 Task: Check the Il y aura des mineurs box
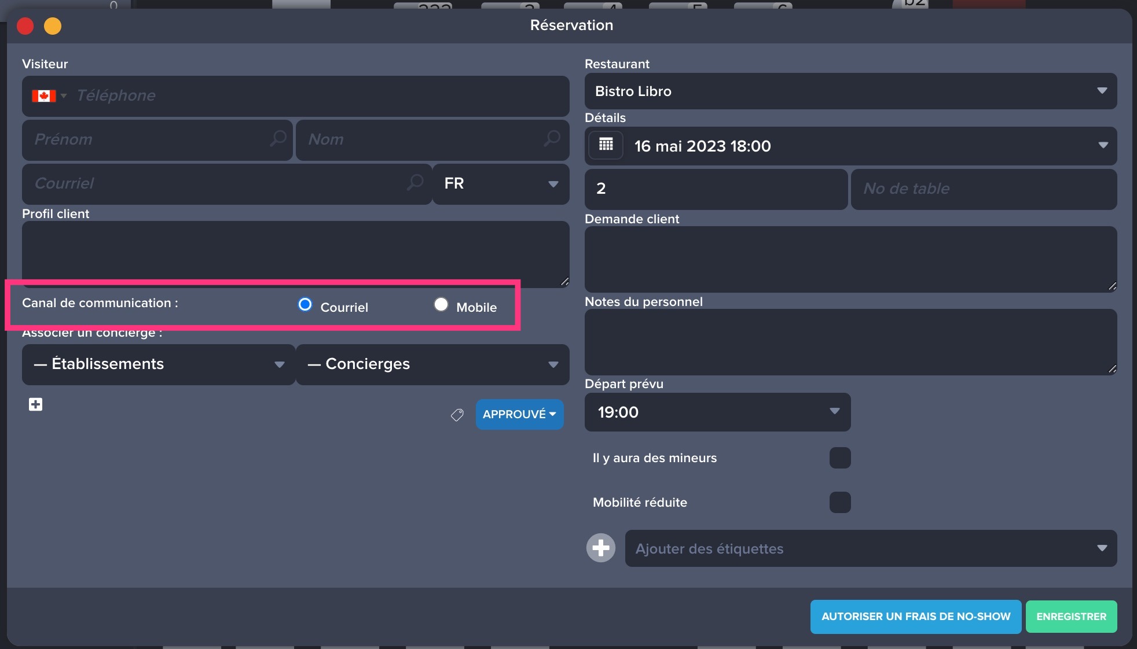[x=839, y=458]
